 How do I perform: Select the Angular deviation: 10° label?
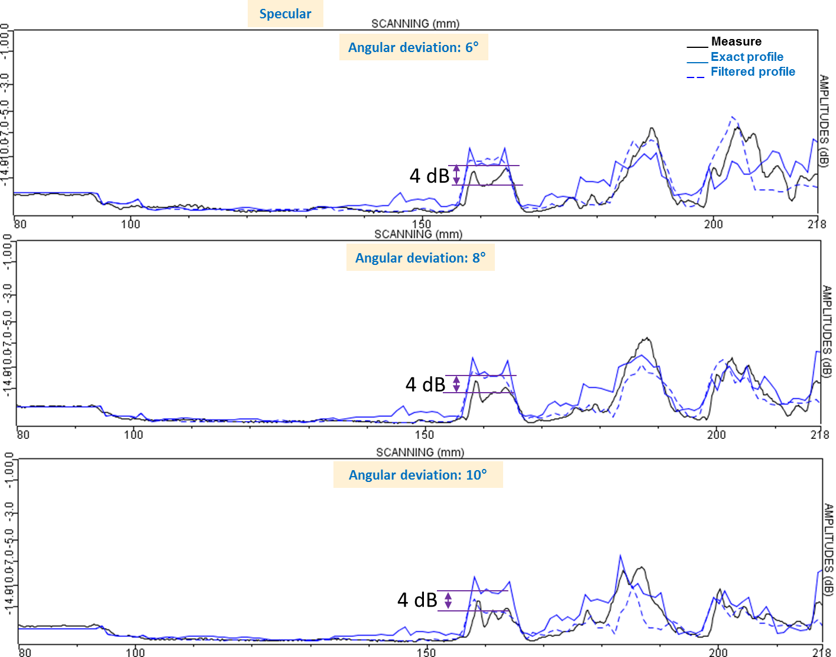point(418,475)
